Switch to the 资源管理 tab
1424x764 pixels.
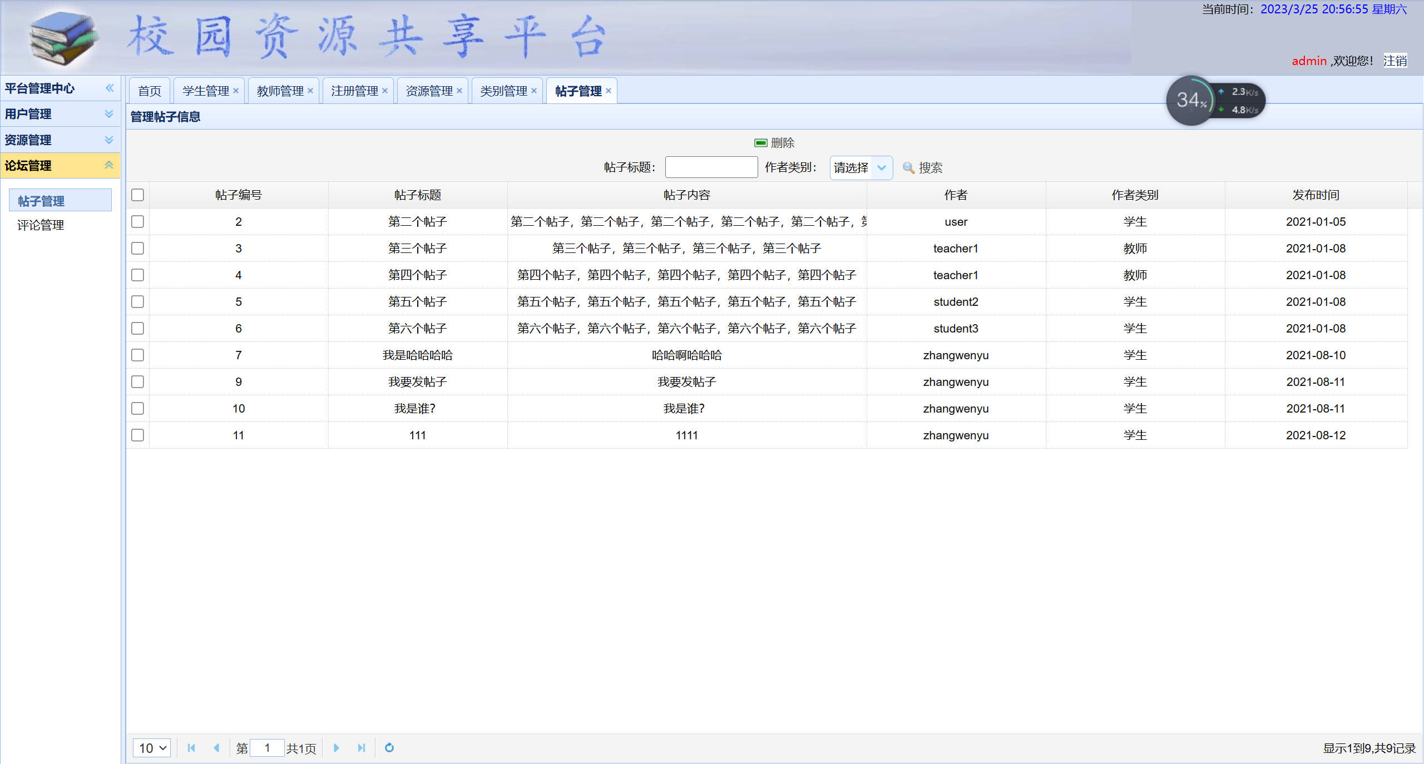[429, 90]
